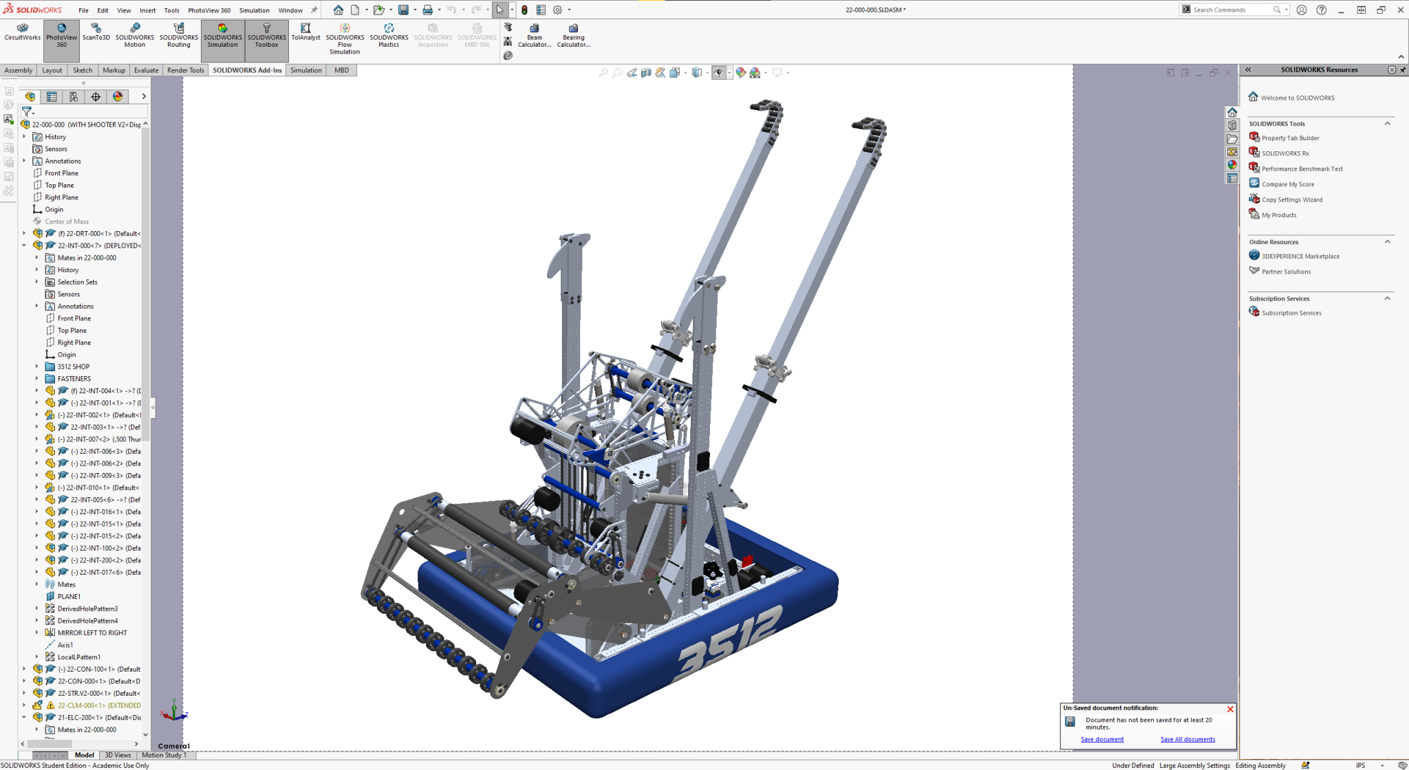Viewport: 1409px width, 770px height.
Task: Open the View Orientation cube icon
Action: click(x=696, y=72)
